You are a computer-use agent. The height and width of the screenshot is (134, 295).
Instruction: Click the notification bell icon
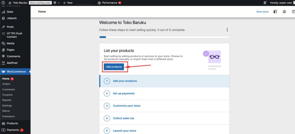(x=265, y=3)
